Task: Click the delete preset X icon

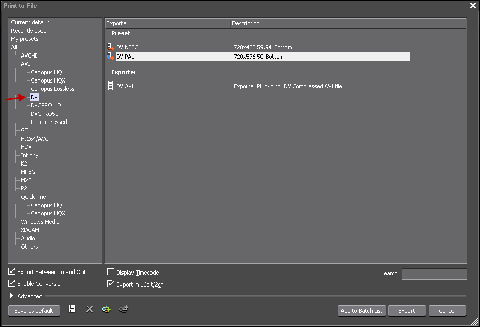Action: [89, 309]
